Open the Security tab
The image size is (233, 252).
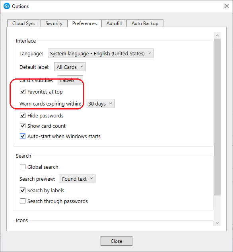pyautogui.click(x=54, y=23)
